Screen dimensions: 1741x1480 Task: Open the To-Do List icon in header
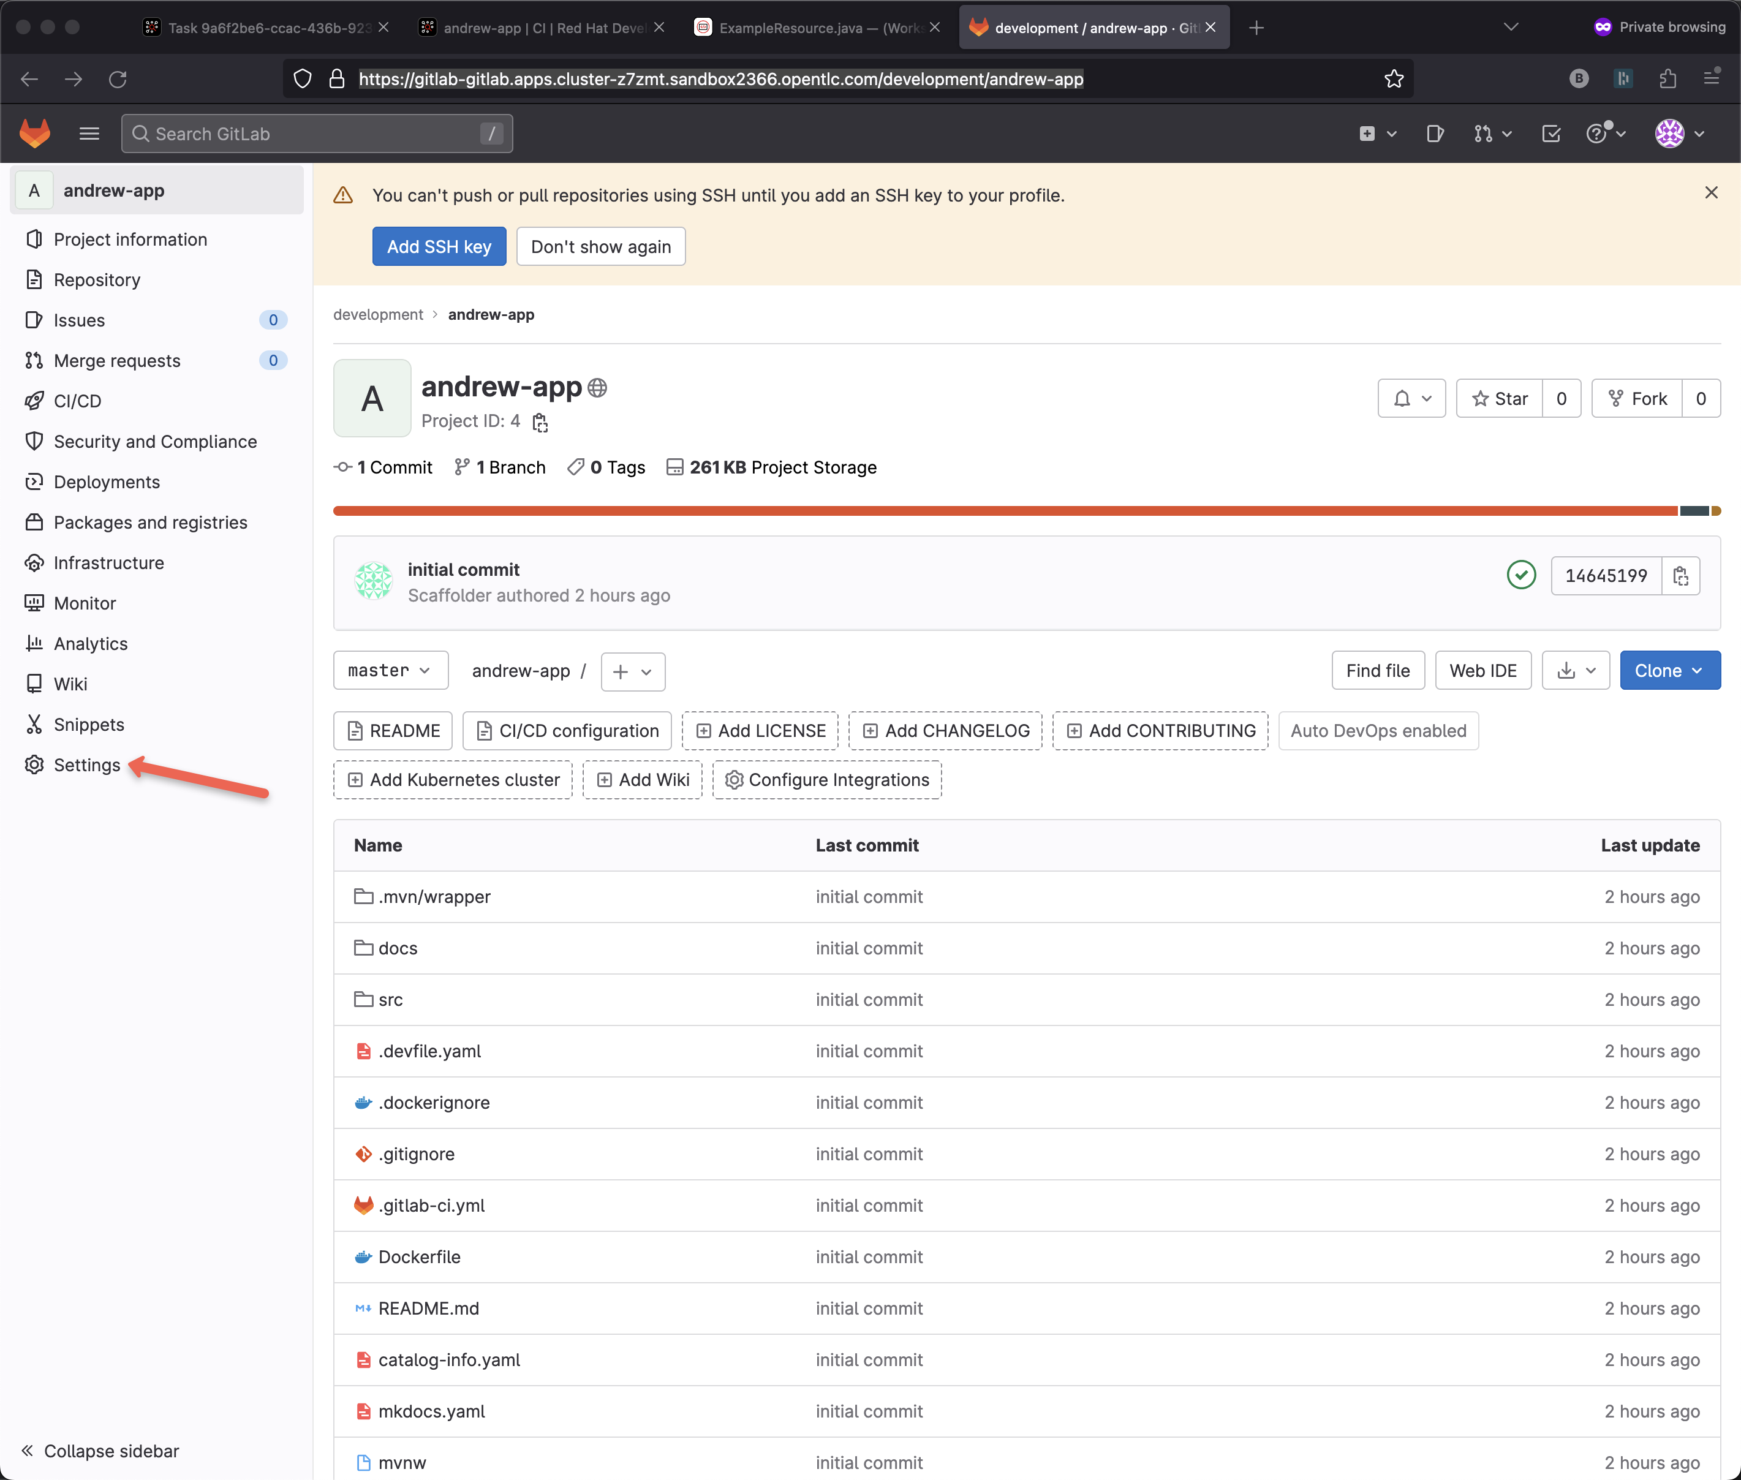[x=1550, y=134]
